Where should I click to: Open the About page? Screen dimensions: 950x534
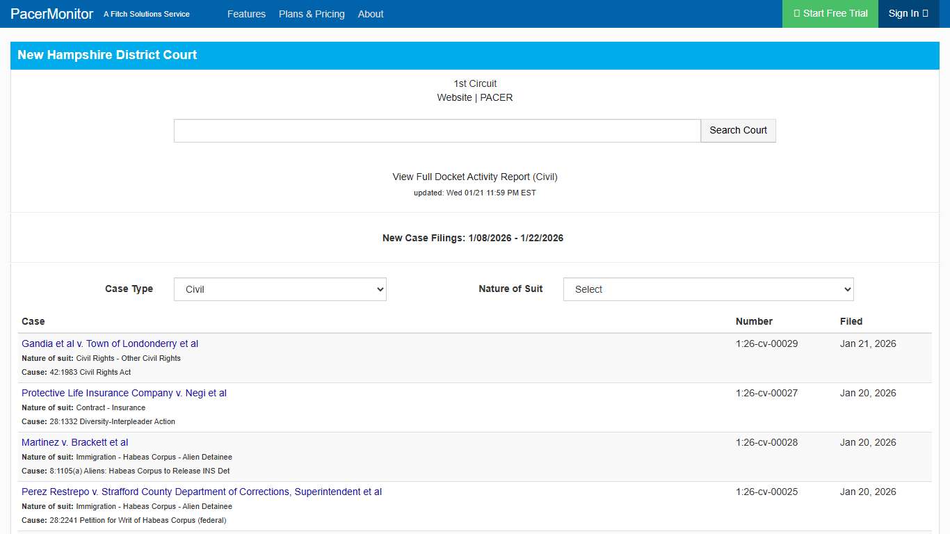click(x=371, y=14)
